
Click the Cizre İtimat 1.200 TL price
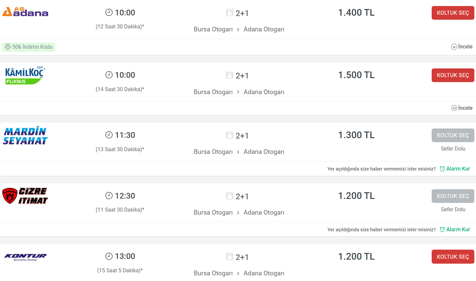356,196
